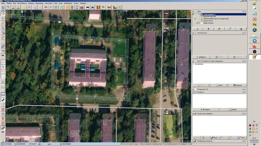
Task: Click the brown exclamation sign preset icon
Action: pyautogui.click(x=98, y=7)
